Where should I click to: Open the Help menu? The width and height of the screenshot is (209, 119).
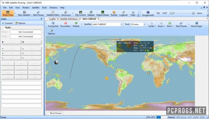point(62,8)
